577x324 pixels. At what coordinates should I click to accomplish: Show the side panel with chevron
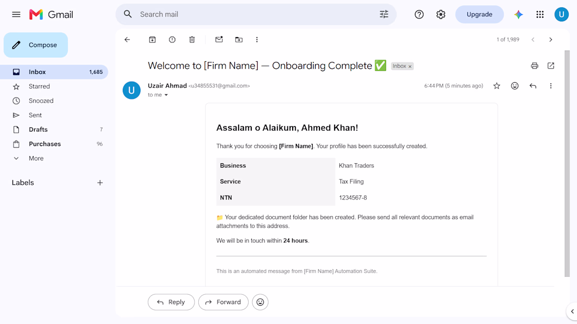click(x=572, y=311)
